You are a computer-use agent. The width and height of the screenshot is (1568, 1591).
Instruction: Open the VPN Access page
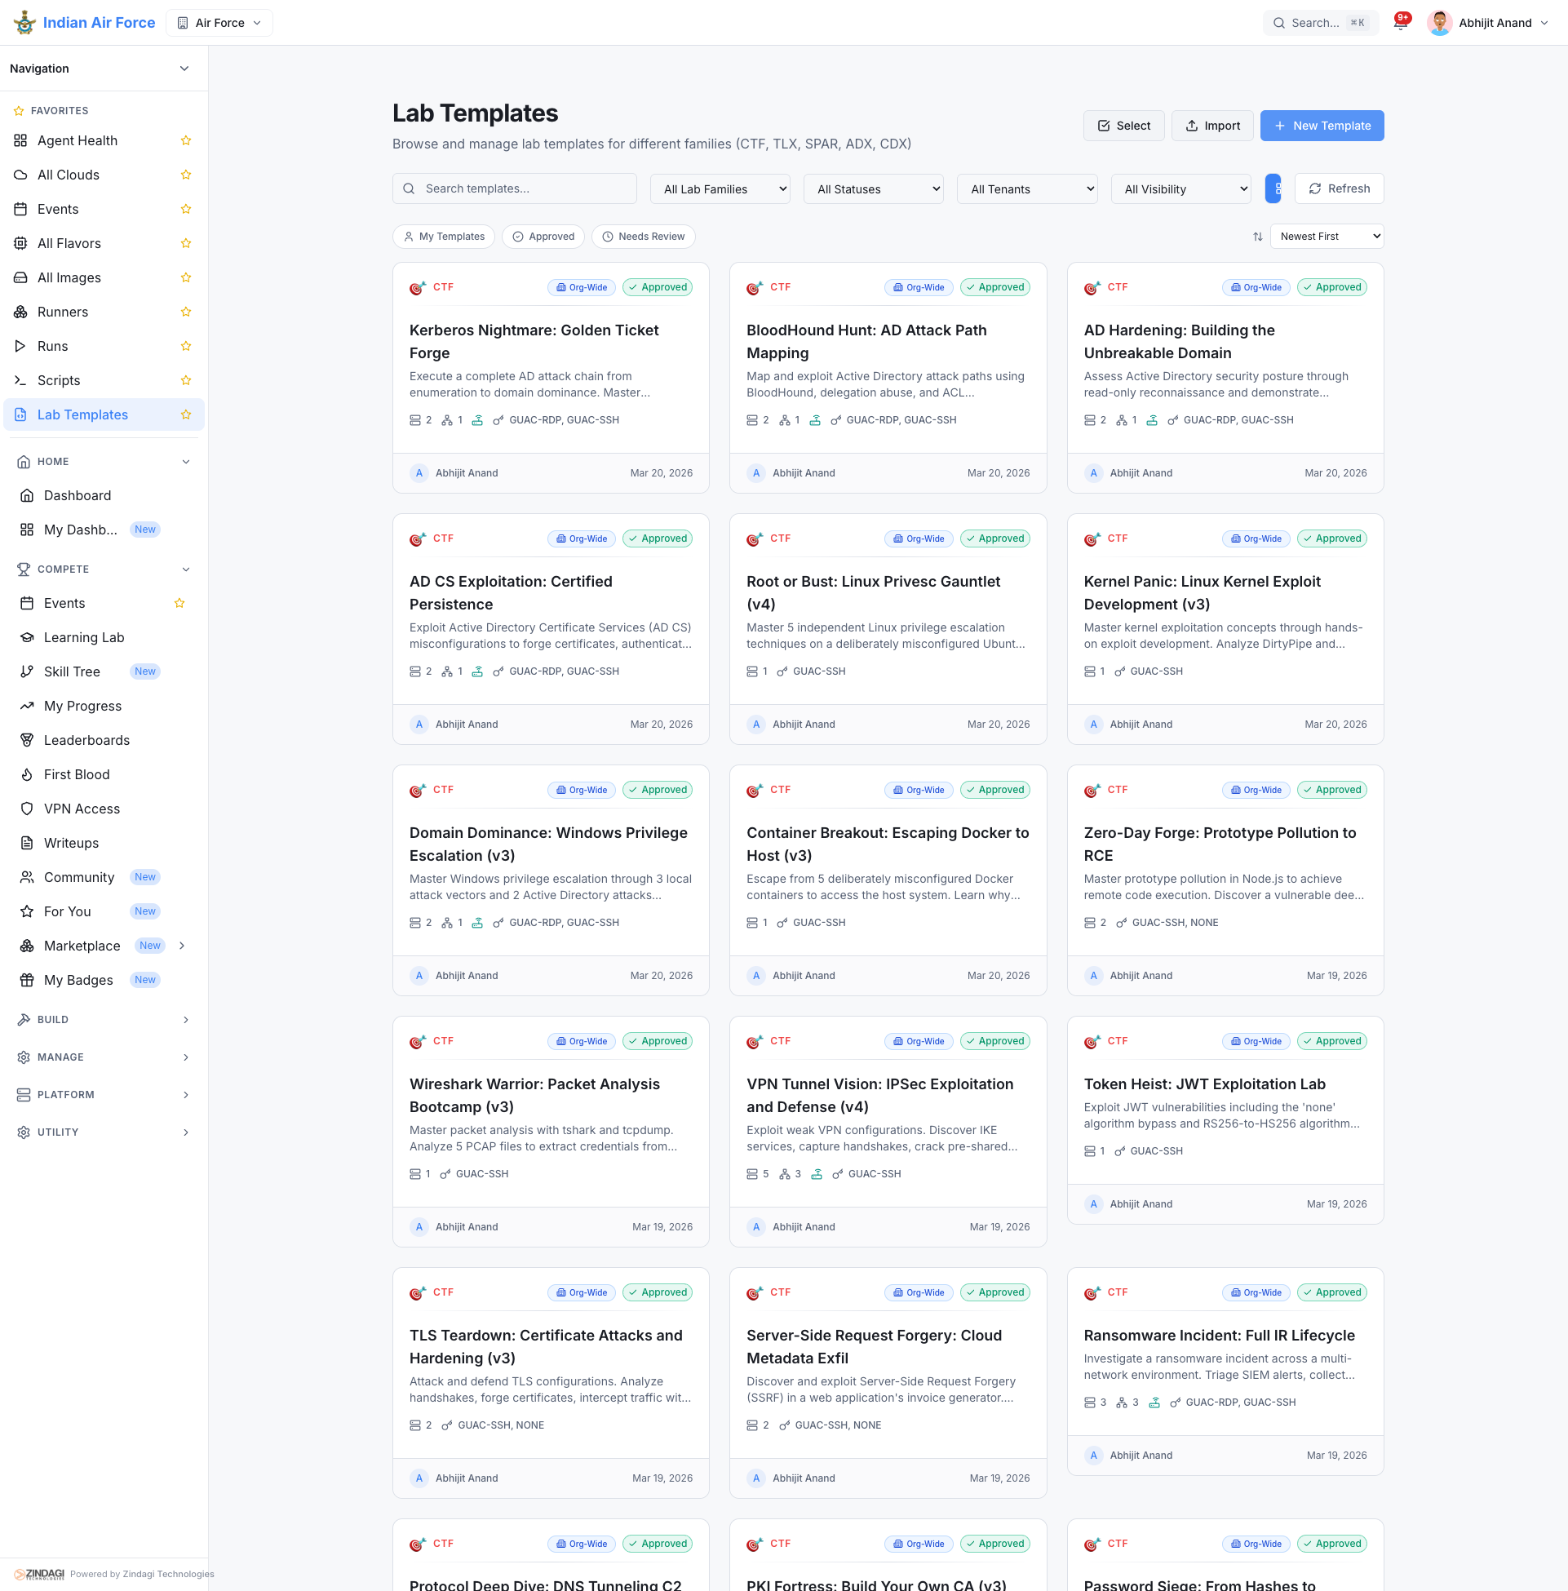tap(82, 809)
